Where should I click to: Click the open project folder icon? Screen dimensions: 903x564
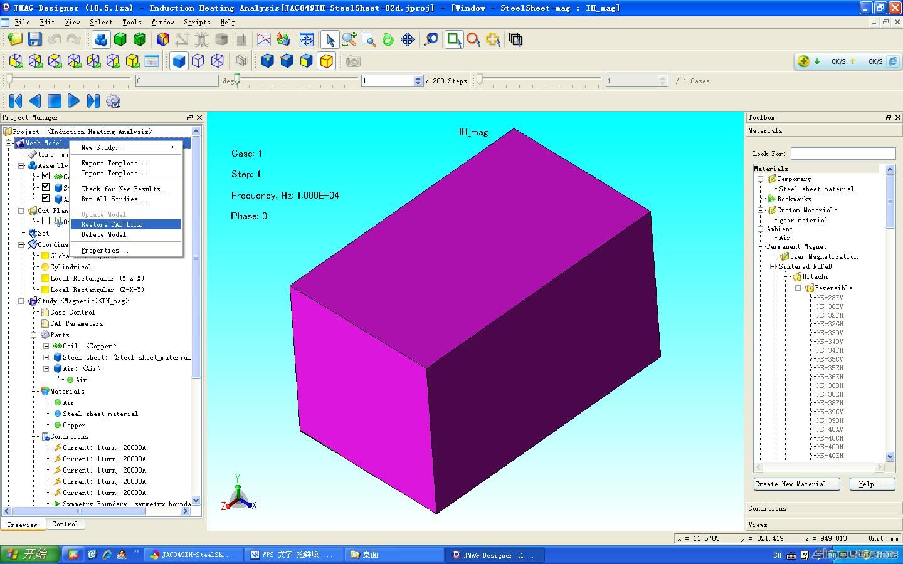pyautogui.click(x=15, y=39)
